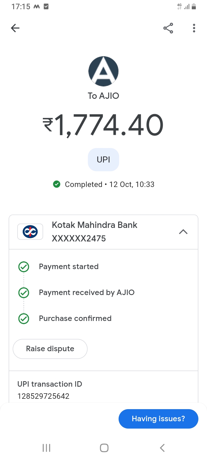The width and height of the screenshot is (207, 461).
Task: Tap the Having issues? button
Action: tap(158, 419)
